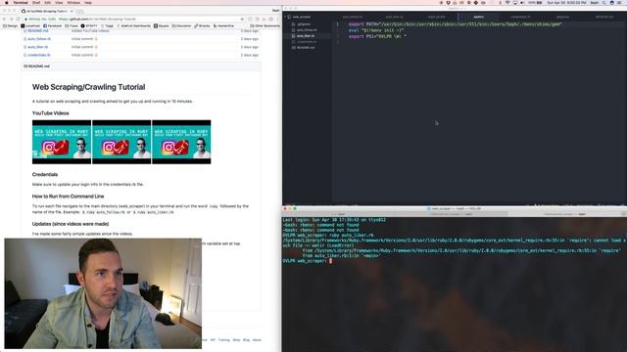Open auto_liker.rb in the editor sidebar
Screen dimensions: 627x352
[x=306, y=36]
